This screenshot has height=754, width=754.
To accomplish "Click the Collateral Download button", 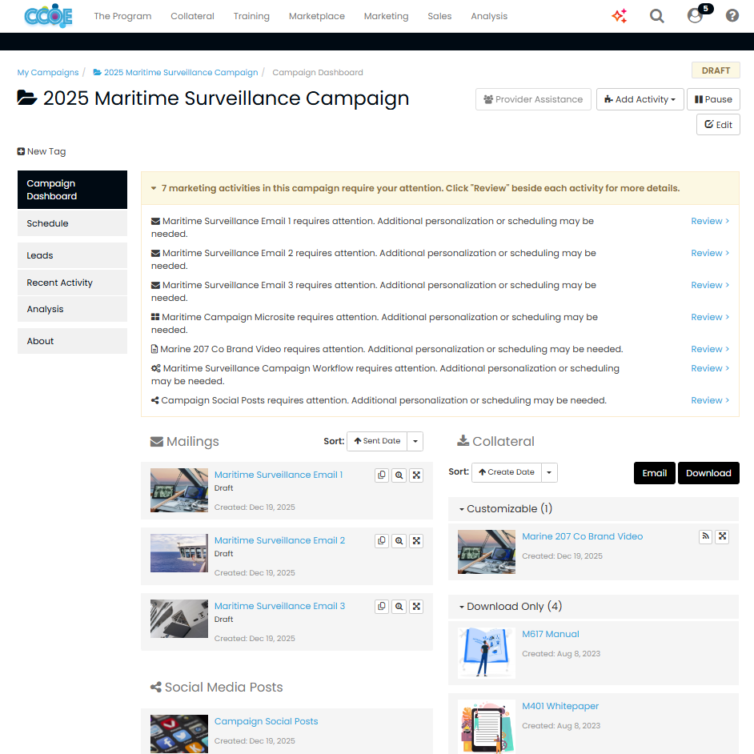I will coord(708,473).
